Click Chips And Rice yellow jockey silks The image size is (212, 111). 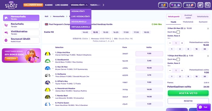click(48, 54)
